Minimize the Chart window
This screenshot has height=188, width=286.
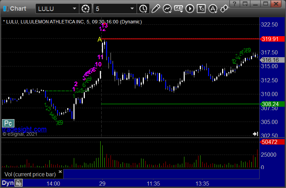(x=255, y=4)
